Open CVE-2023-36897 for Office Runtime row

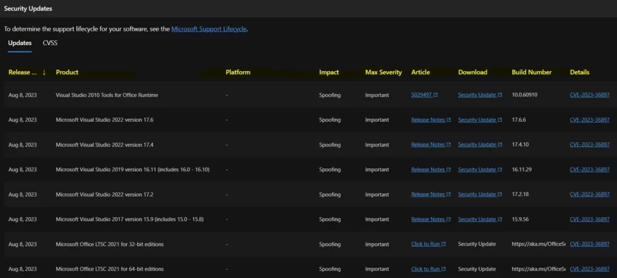click(x=589, y=95)
